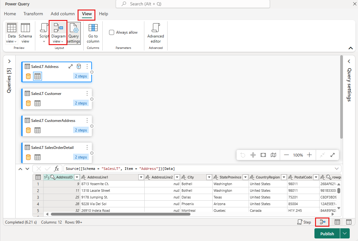Expand the Queries pane
This screenshot has height=241, width=358.
tap(9, 61)
